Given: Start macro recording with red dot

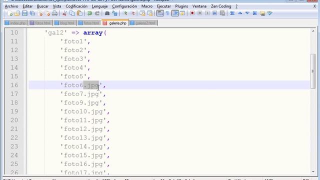Looking at the screenshot, I should 192,13.
